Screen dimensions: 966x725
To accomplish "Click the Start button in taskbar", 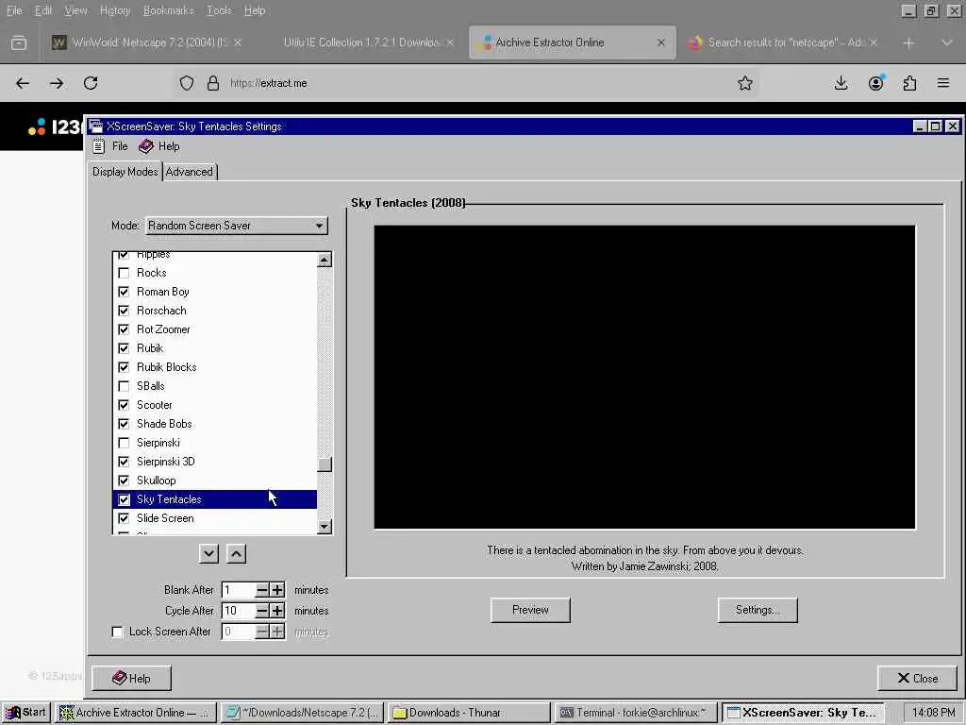I will coord(25,713).
